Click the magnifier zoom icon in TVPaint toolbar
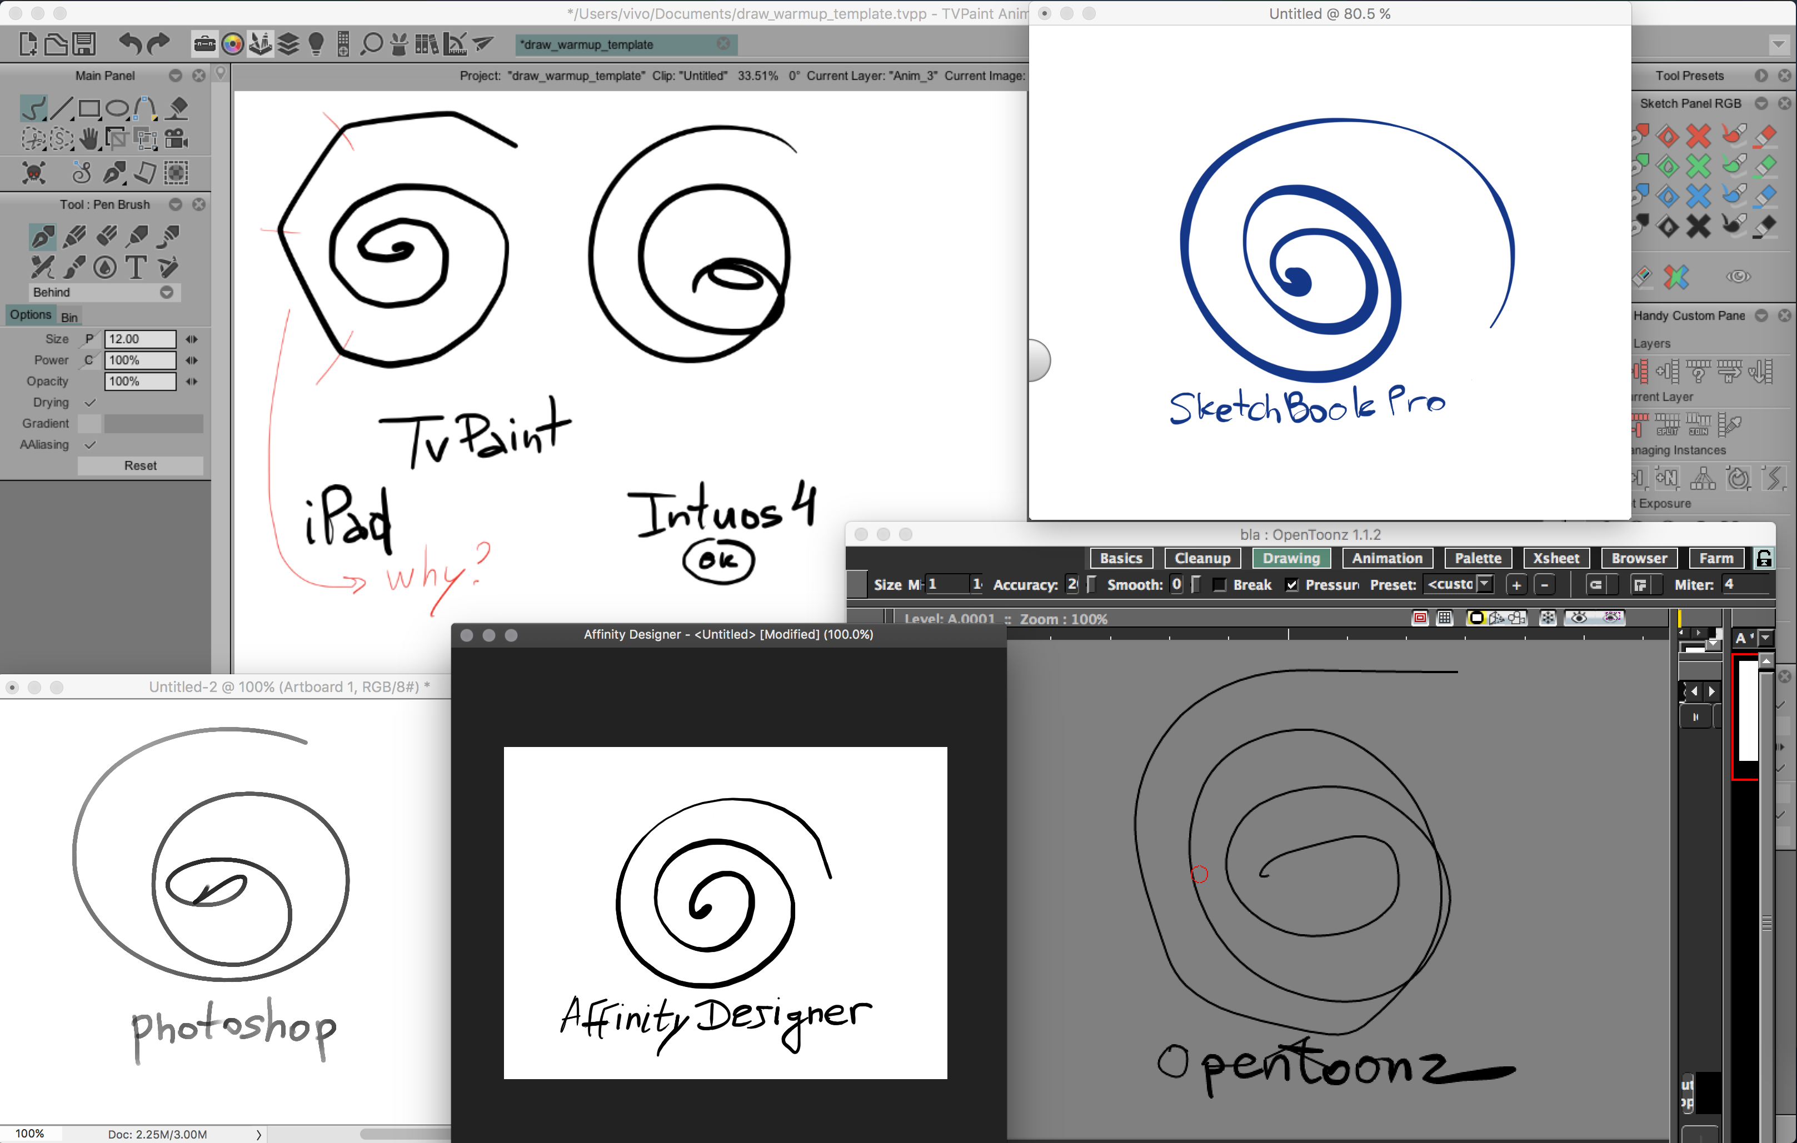Screen dimensions: 1797x1143 point(371,45)
